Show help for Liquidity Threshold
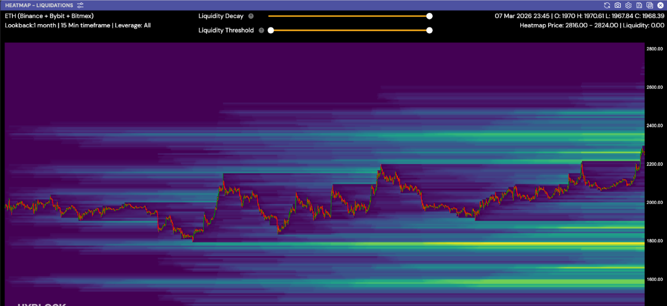The image size is (667, 306). pos(261,30)
